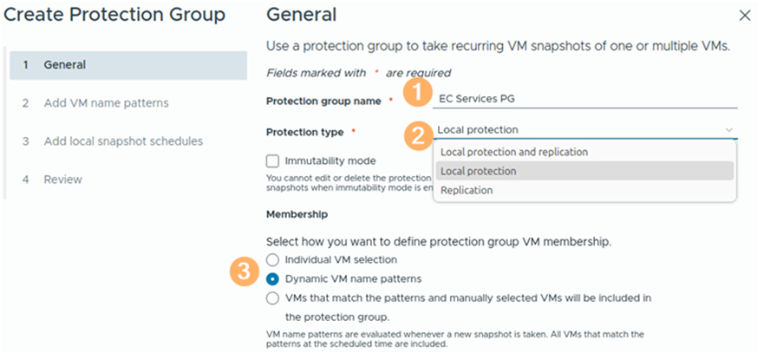Screen dimensions: 757x353
Task: Pick the Replication option in the list
Action: click(x=467, y=190)
